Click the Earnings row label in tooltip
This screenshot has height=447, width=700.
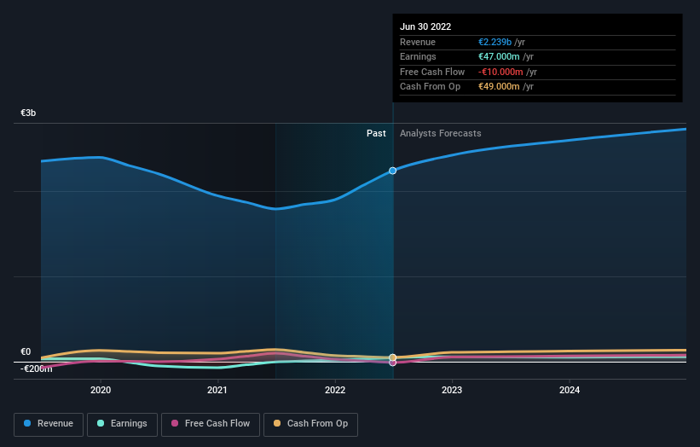click(418, 56)
